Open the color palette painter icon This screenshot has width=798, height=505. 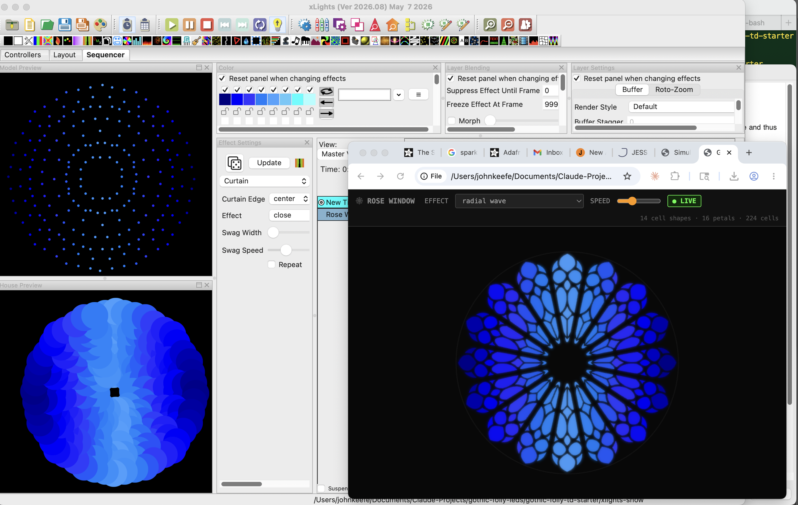pos(100,25)
